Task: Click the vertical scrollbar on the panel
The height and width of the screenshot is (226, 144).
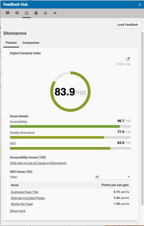Action: (142, 118)
